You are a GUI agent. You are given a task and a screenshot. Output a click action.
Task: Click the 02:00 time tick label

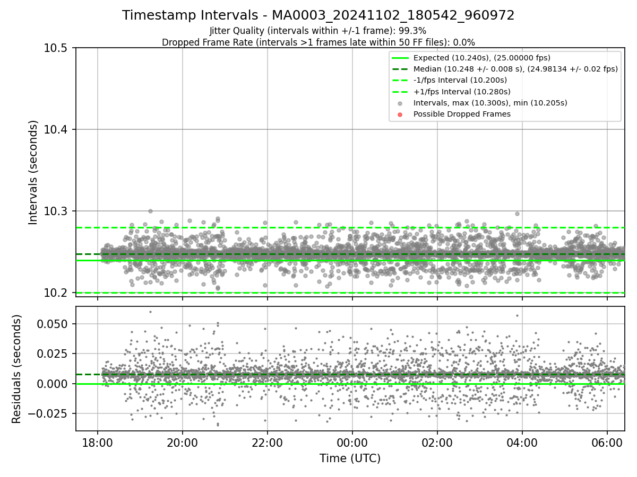pos(437,442)
